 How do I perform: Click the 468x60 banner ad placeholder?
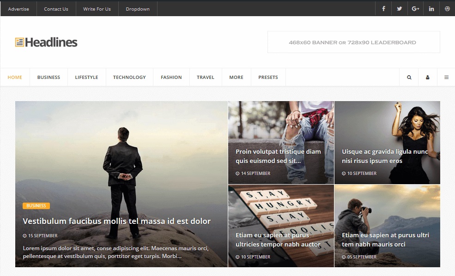click(353, 42)
